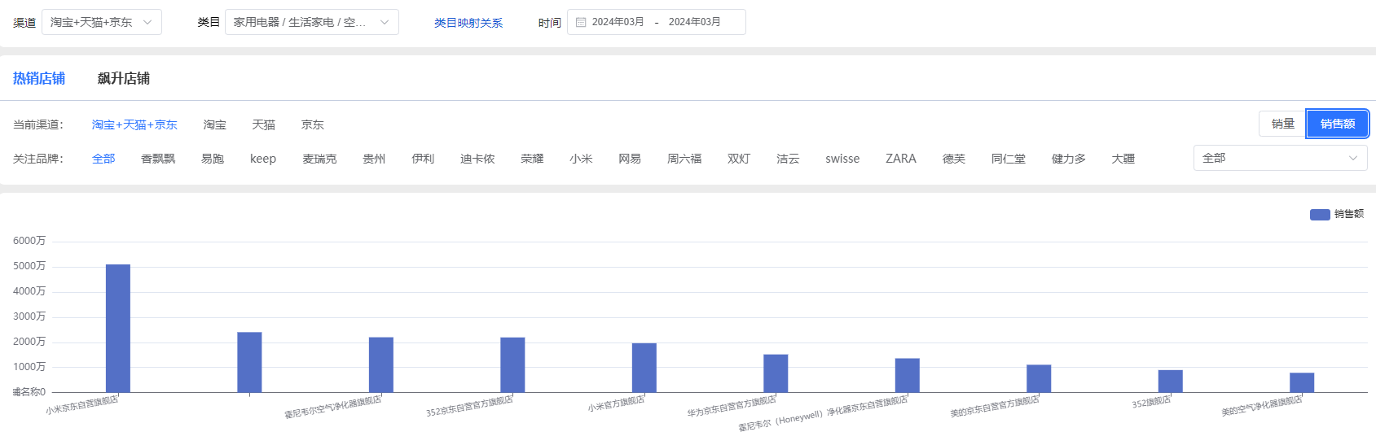Click the 352旗舰店 axis label
1376x445 pixels.
1151,402
